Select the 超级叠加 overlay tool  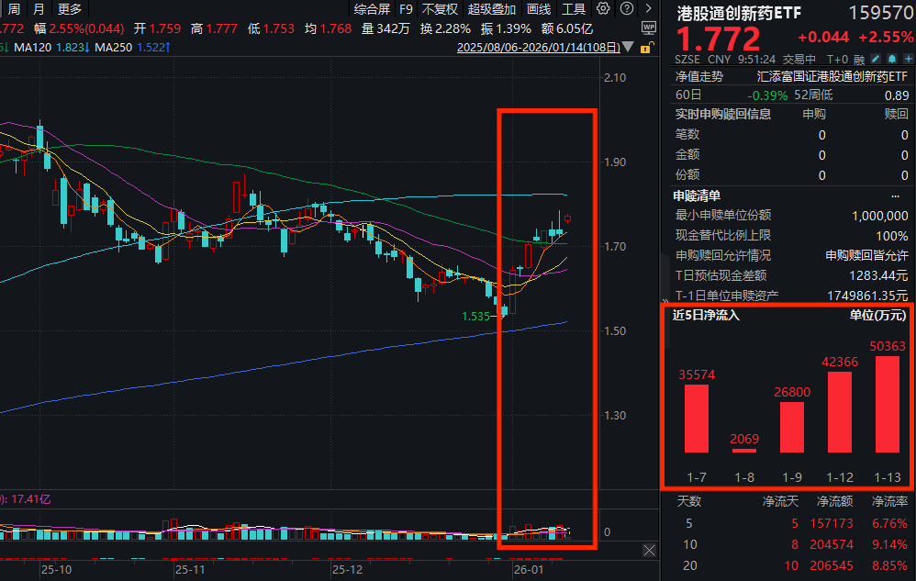click(x=492, y=8)
